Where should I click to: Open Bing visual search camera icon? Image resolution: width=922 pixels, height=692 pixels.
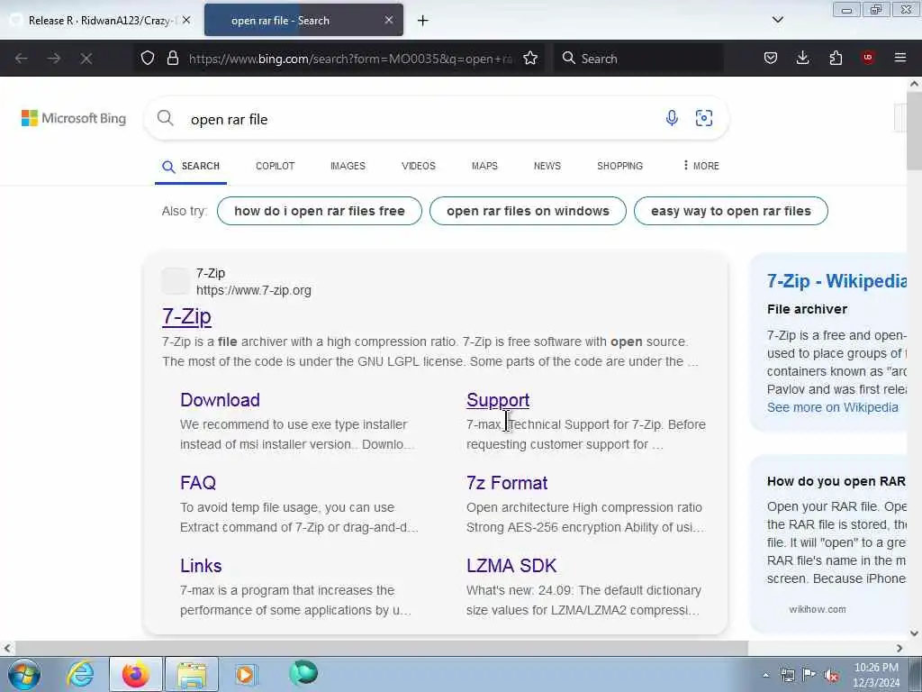pos(704,118)
